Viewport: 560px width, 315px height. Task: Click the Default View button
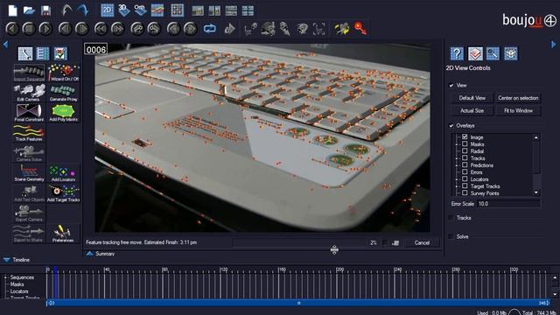point(472,98)
